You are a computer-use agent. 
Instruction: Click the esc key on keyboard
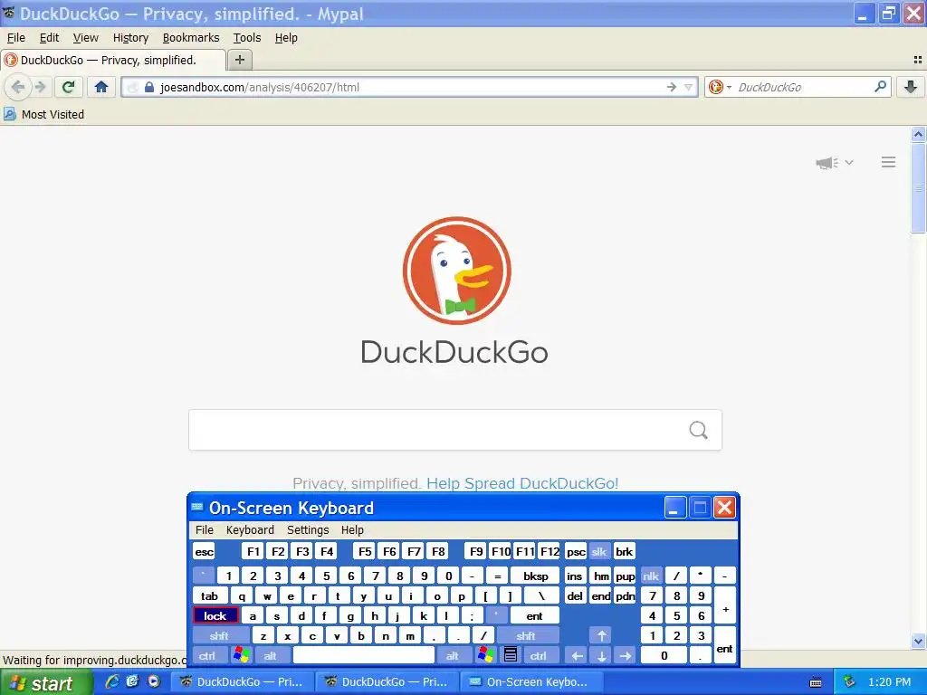[x=204, y=552]
